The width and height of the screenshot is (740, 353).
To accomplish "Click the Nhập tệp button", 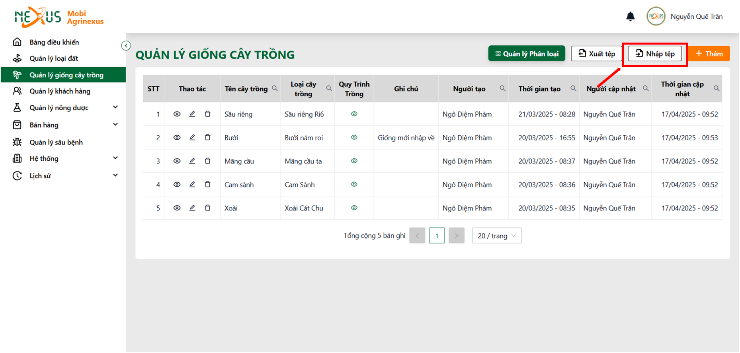I will 655,54.
